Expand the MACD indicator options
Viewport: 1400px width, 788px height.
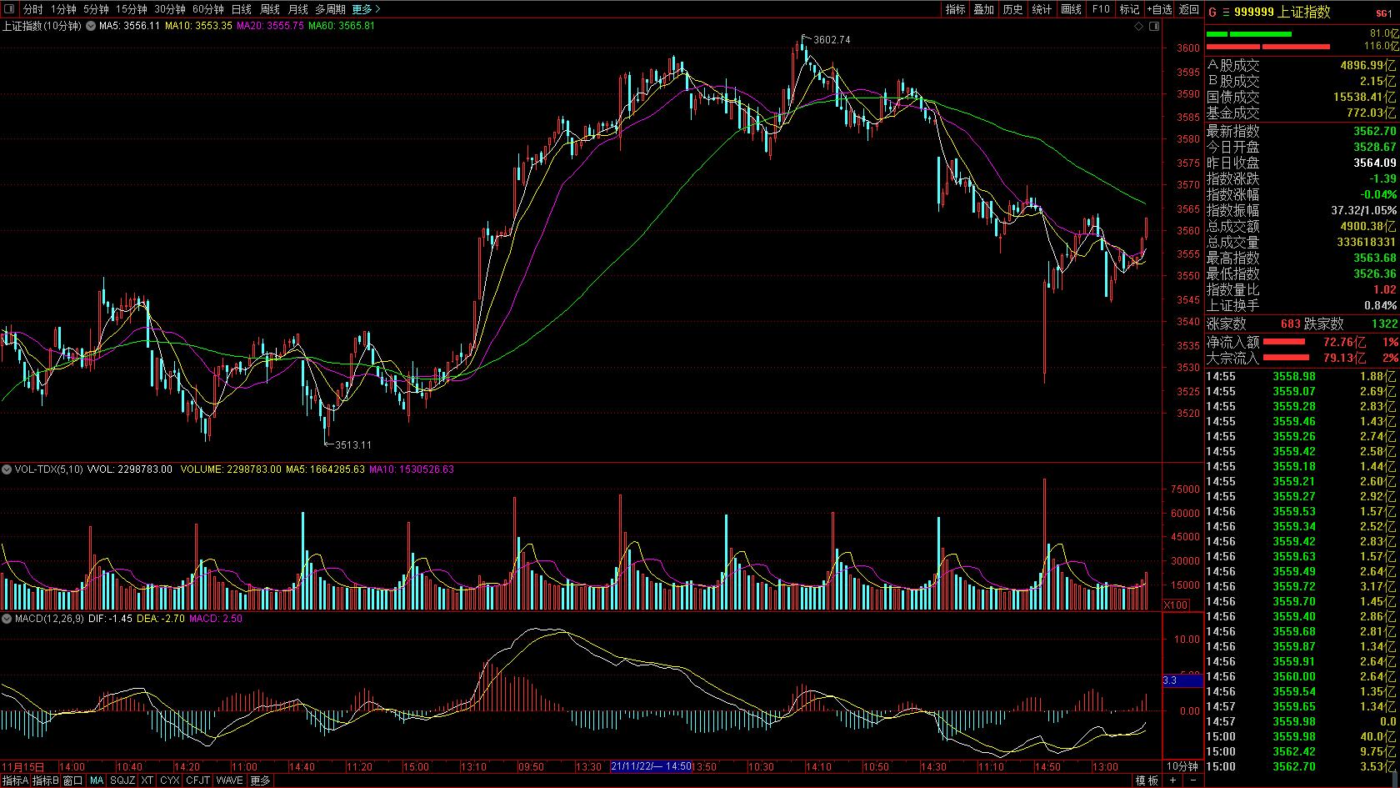tap(7, 619)
